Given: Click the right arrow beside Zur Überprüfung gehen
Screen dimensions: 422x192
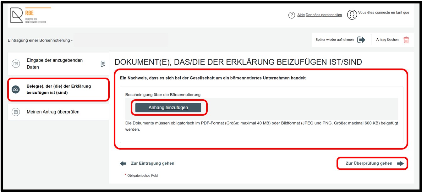Looking at the screenshot, I should pos(400,163).
